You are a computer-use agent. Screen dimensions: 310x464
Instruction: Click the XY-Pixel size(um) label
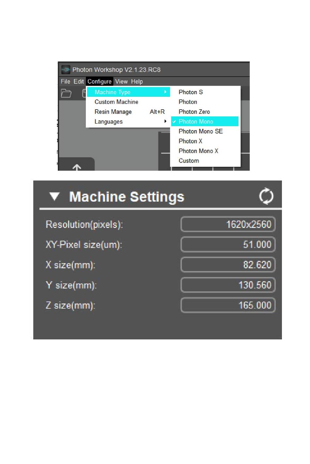(84, 245)
